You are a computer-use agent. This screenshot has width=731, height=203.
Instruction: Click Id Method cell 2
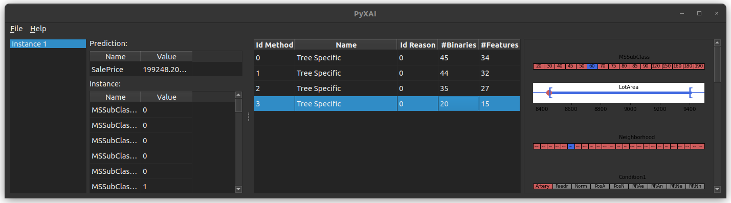tap(274, 88)
